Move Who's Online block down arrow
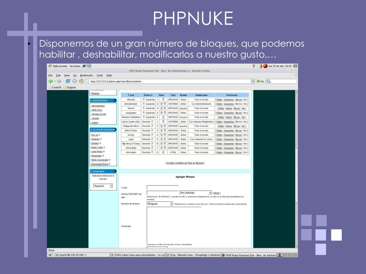 [x=165, y=130]
